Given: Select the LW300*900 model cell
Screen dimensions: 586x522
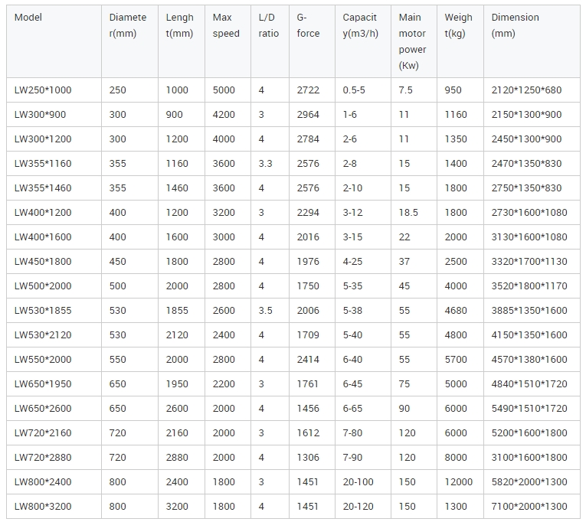Looking at the screenshot, I should 41,115.
